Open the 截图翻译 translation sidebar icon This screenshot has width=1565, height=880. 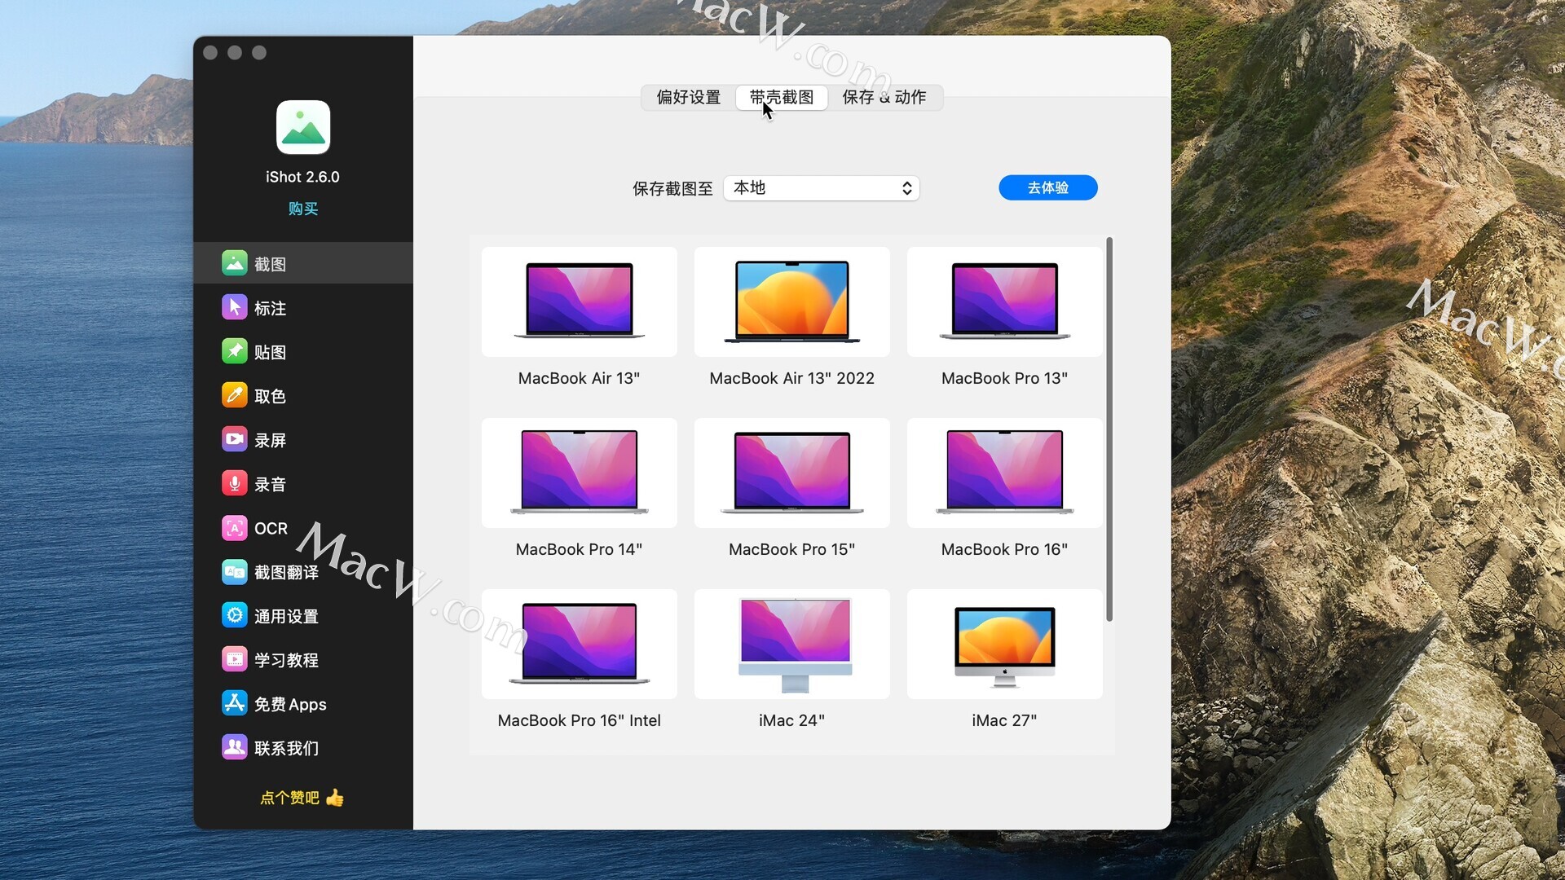coord(235,572)
